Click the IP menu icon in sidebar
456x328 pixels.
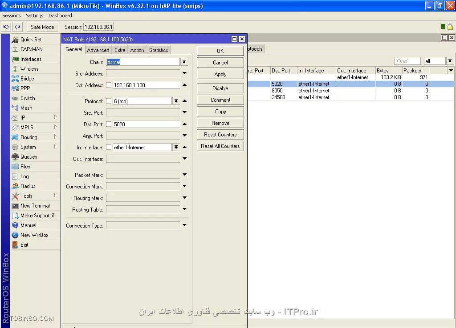click(x=15, y=118)
